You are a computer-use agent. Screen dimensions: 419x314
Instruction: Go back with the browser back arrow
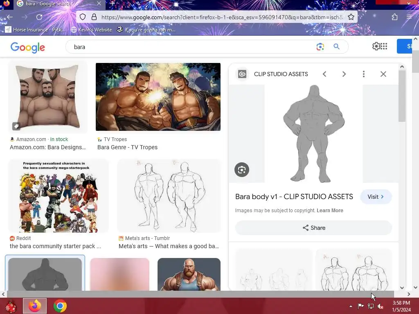click(10, 17)
